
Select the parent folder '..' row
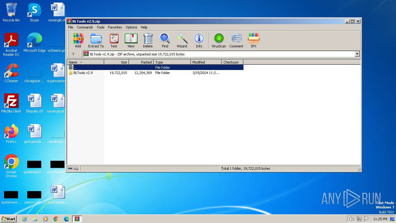155,67
